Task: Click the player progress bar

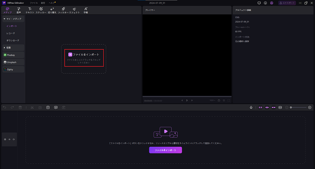Action: coord(187,97)
